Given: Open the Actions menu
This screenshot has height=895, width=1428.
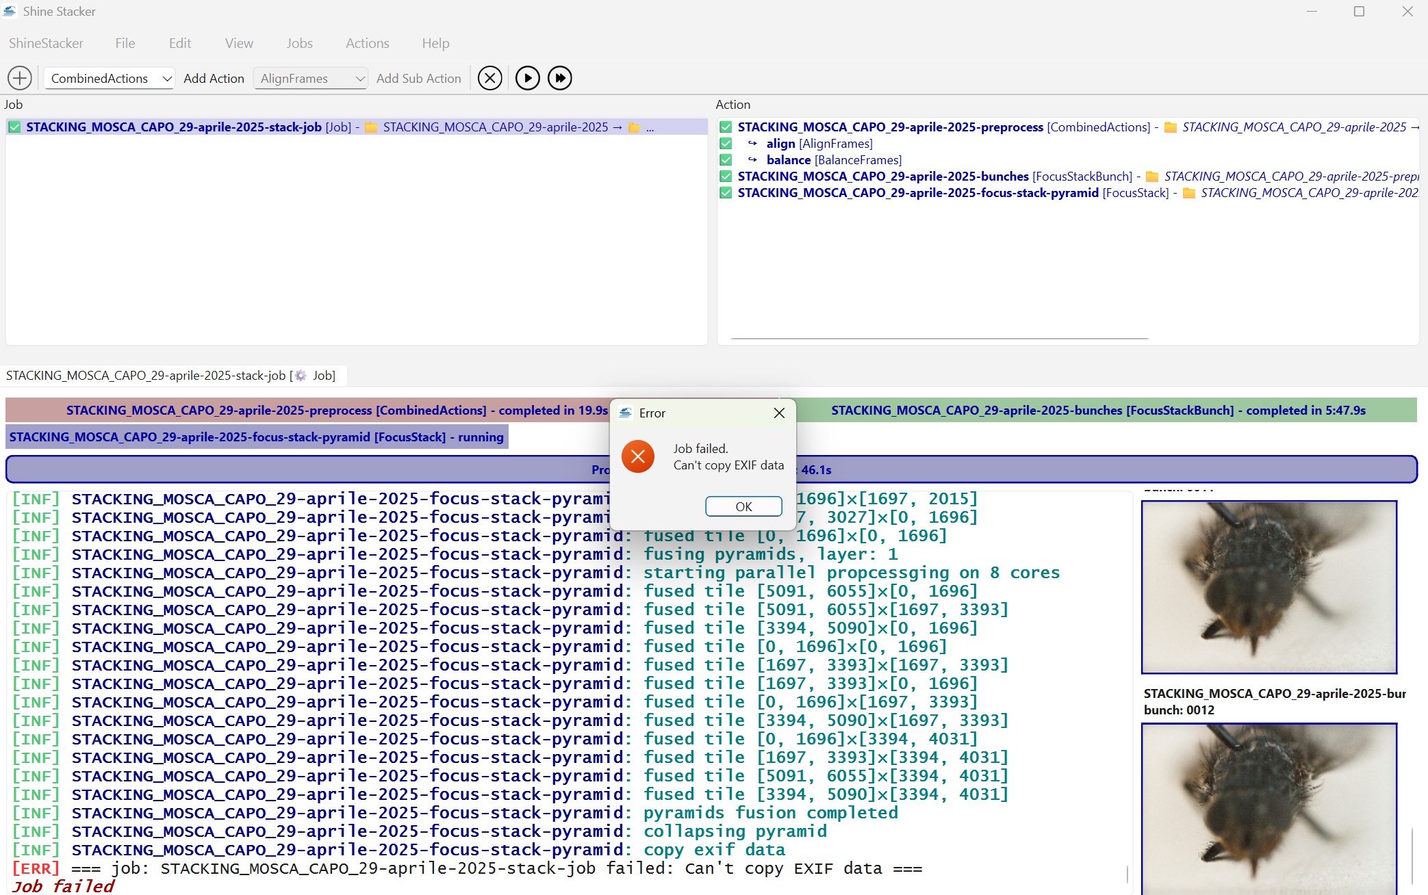Looking at the screenshot, I should [367, 43].
